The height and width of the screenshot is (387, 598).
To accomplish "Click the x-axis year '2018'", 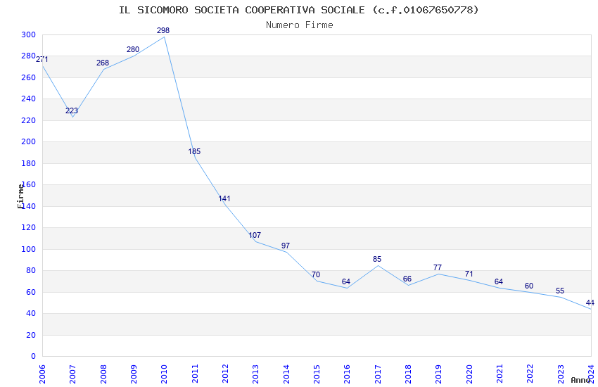I will pos(409,374).
